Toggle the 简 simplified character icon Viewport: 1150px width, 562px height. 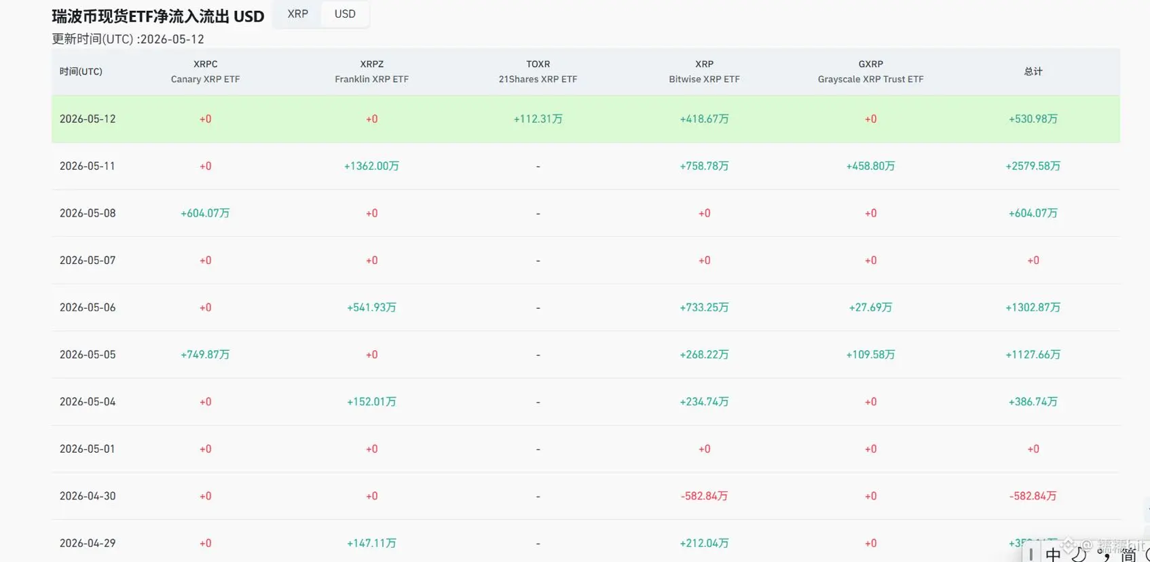(x=1128, y=555)
